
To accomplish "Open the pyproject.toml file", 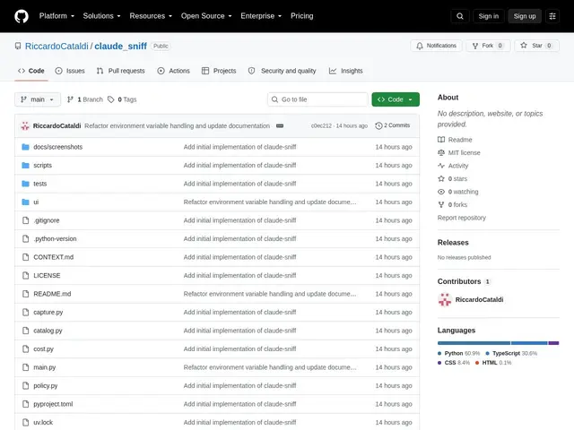I will click(53, 404).
